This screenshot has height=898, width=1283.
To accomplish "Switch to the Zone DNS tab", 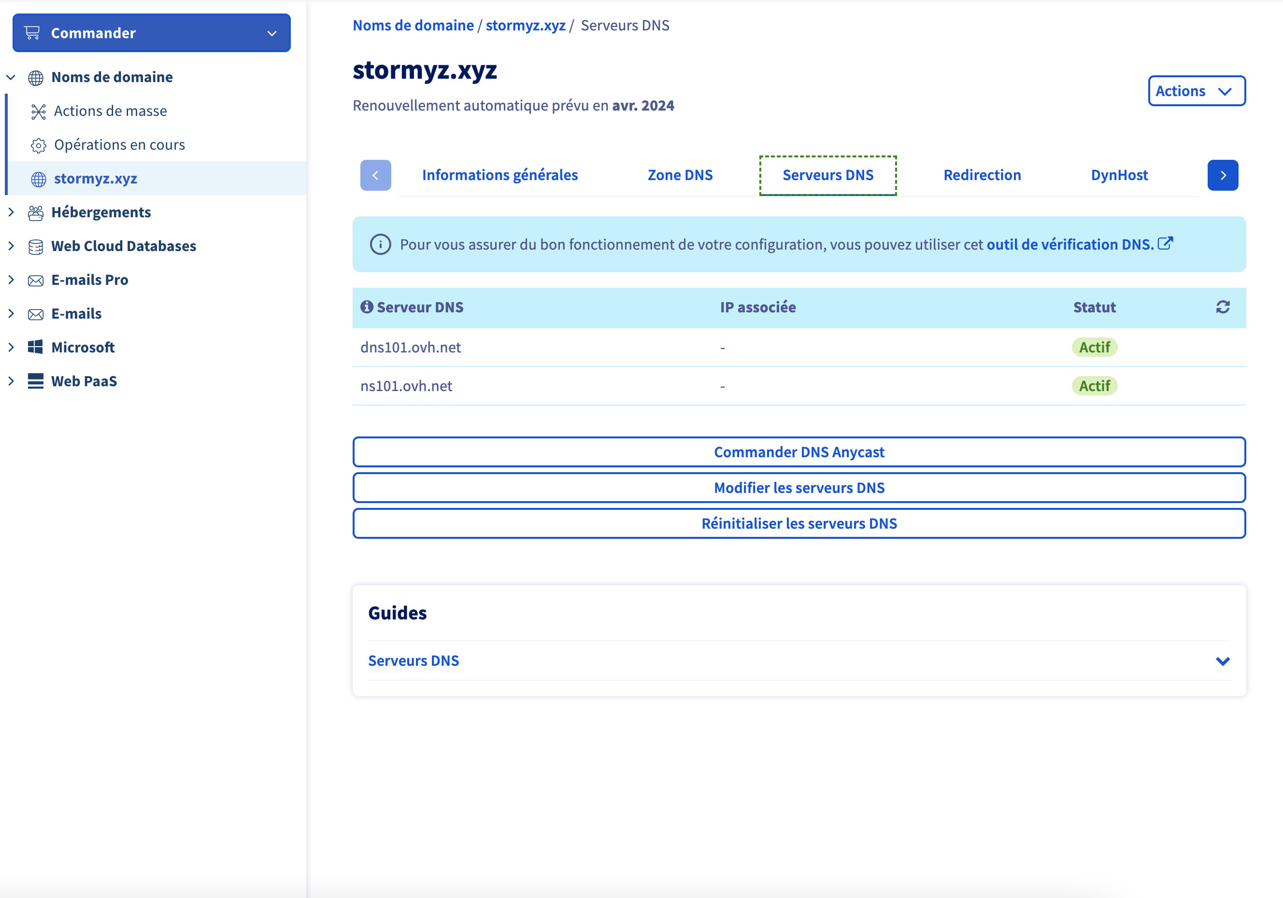I will point(680,175).
